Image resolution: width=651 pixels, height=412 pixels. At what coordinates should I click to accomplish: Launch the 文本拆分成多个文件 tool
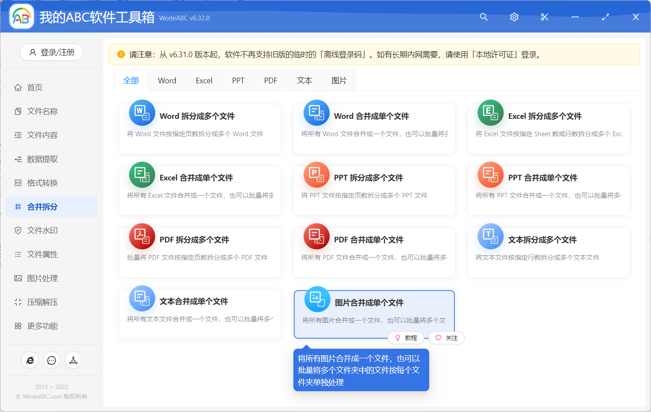[x=548, y=239]
